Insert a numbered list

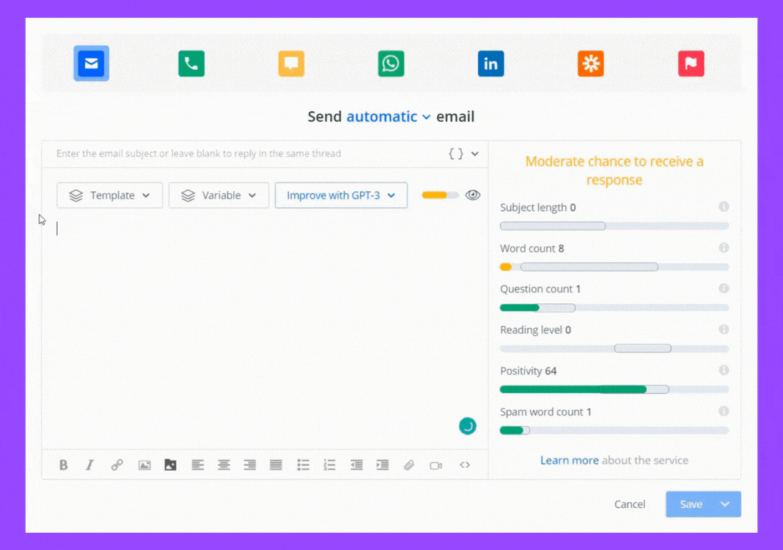[329, 465]
